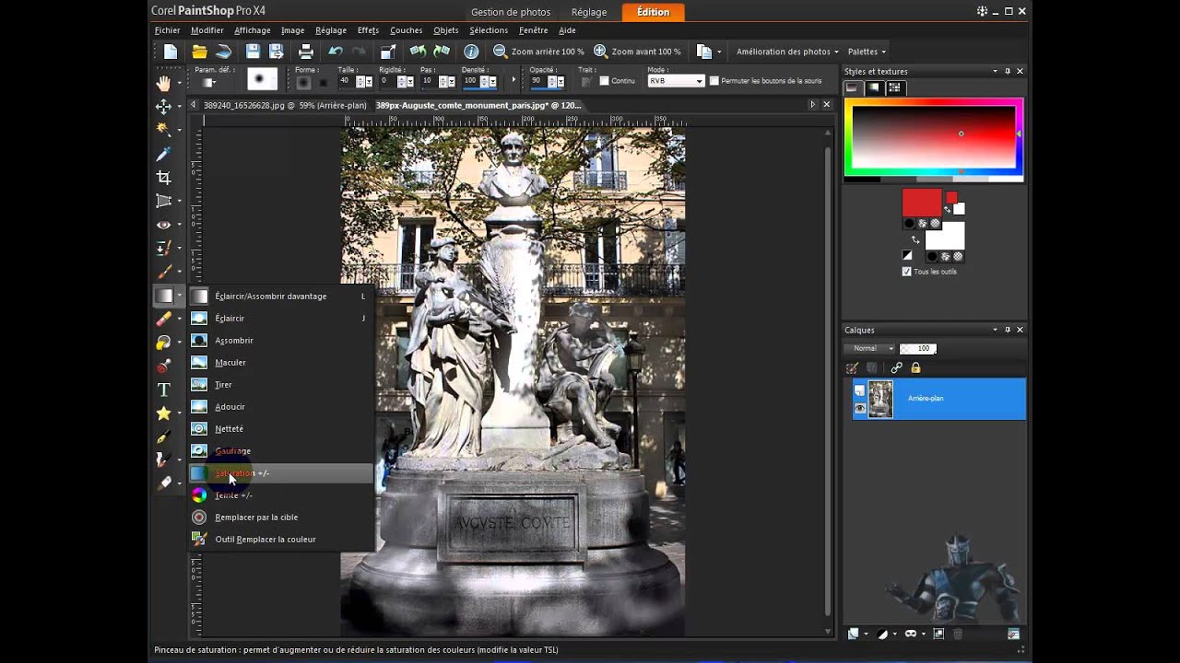Select the Red Eye tool

164,225
